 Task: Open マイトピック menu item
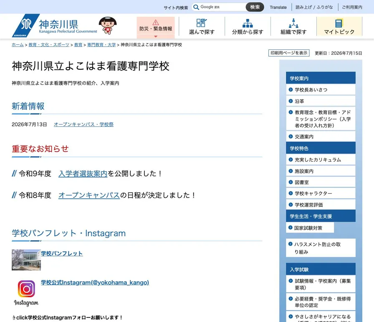[x=339, y=26]
